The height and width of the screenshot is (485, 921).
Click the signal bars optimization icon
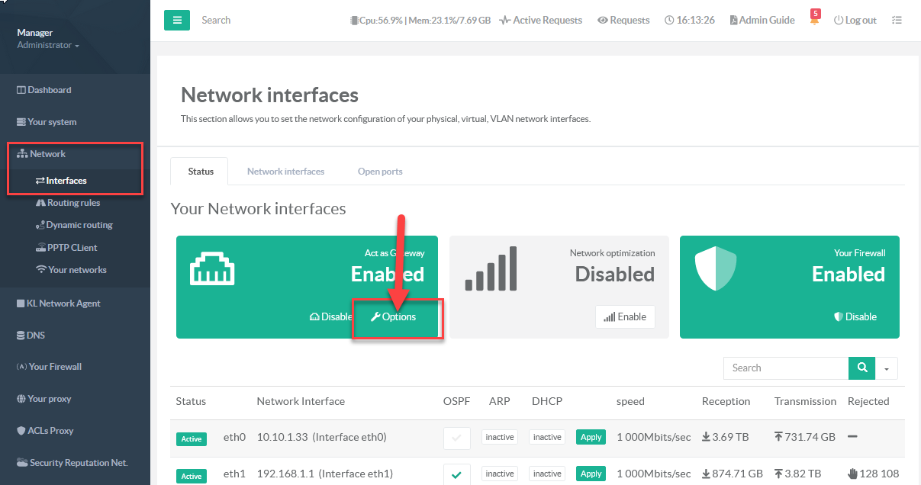point(491,268)
